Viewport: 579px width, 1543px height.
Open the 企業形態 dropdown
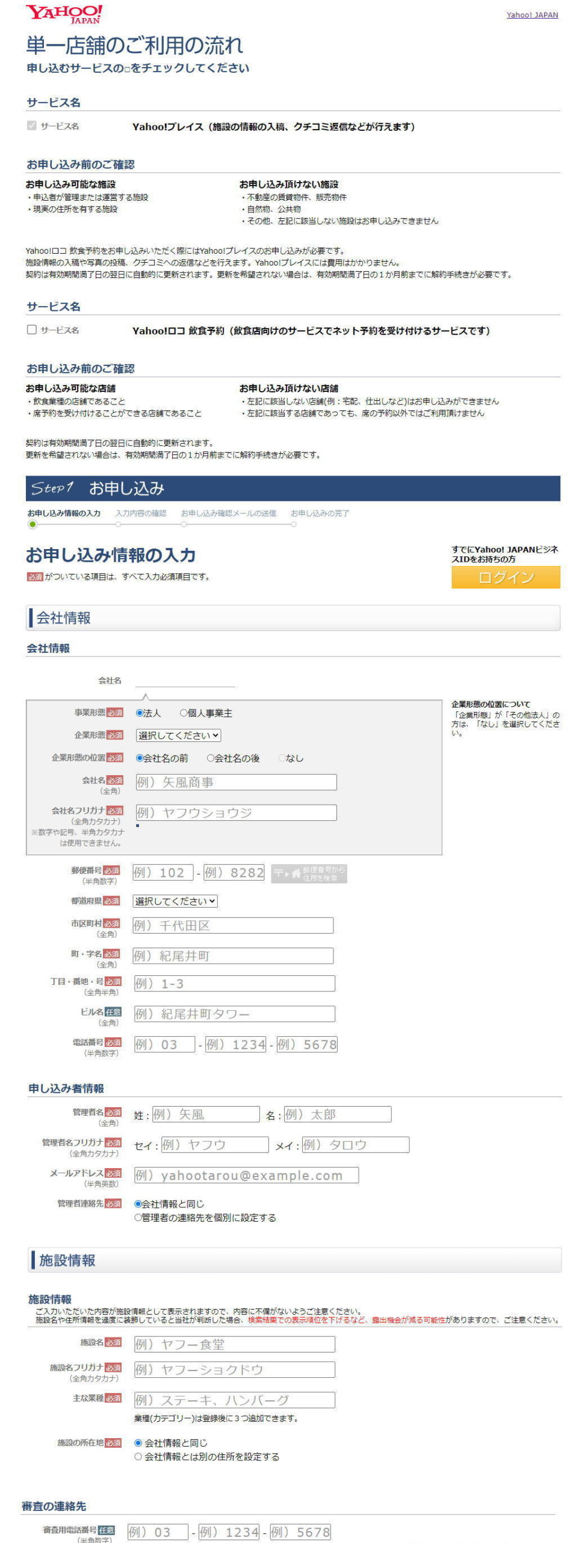[x=178, y=735]
